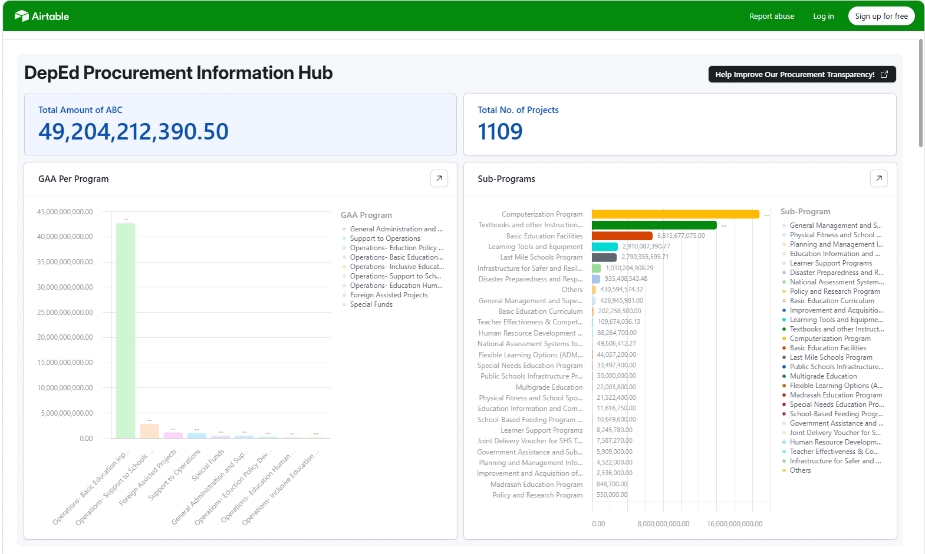Click the Foreign Assisted Projects x-axis label

pyautogui.click(x=148, y=477)
